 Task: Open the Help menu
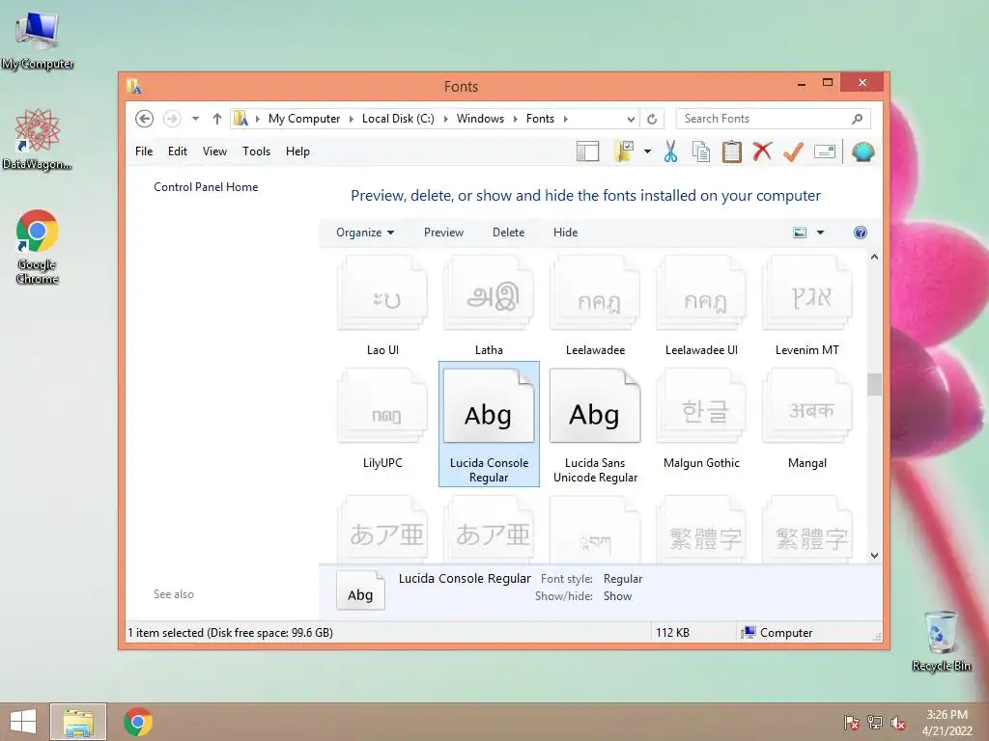click(x=297, y=151)
